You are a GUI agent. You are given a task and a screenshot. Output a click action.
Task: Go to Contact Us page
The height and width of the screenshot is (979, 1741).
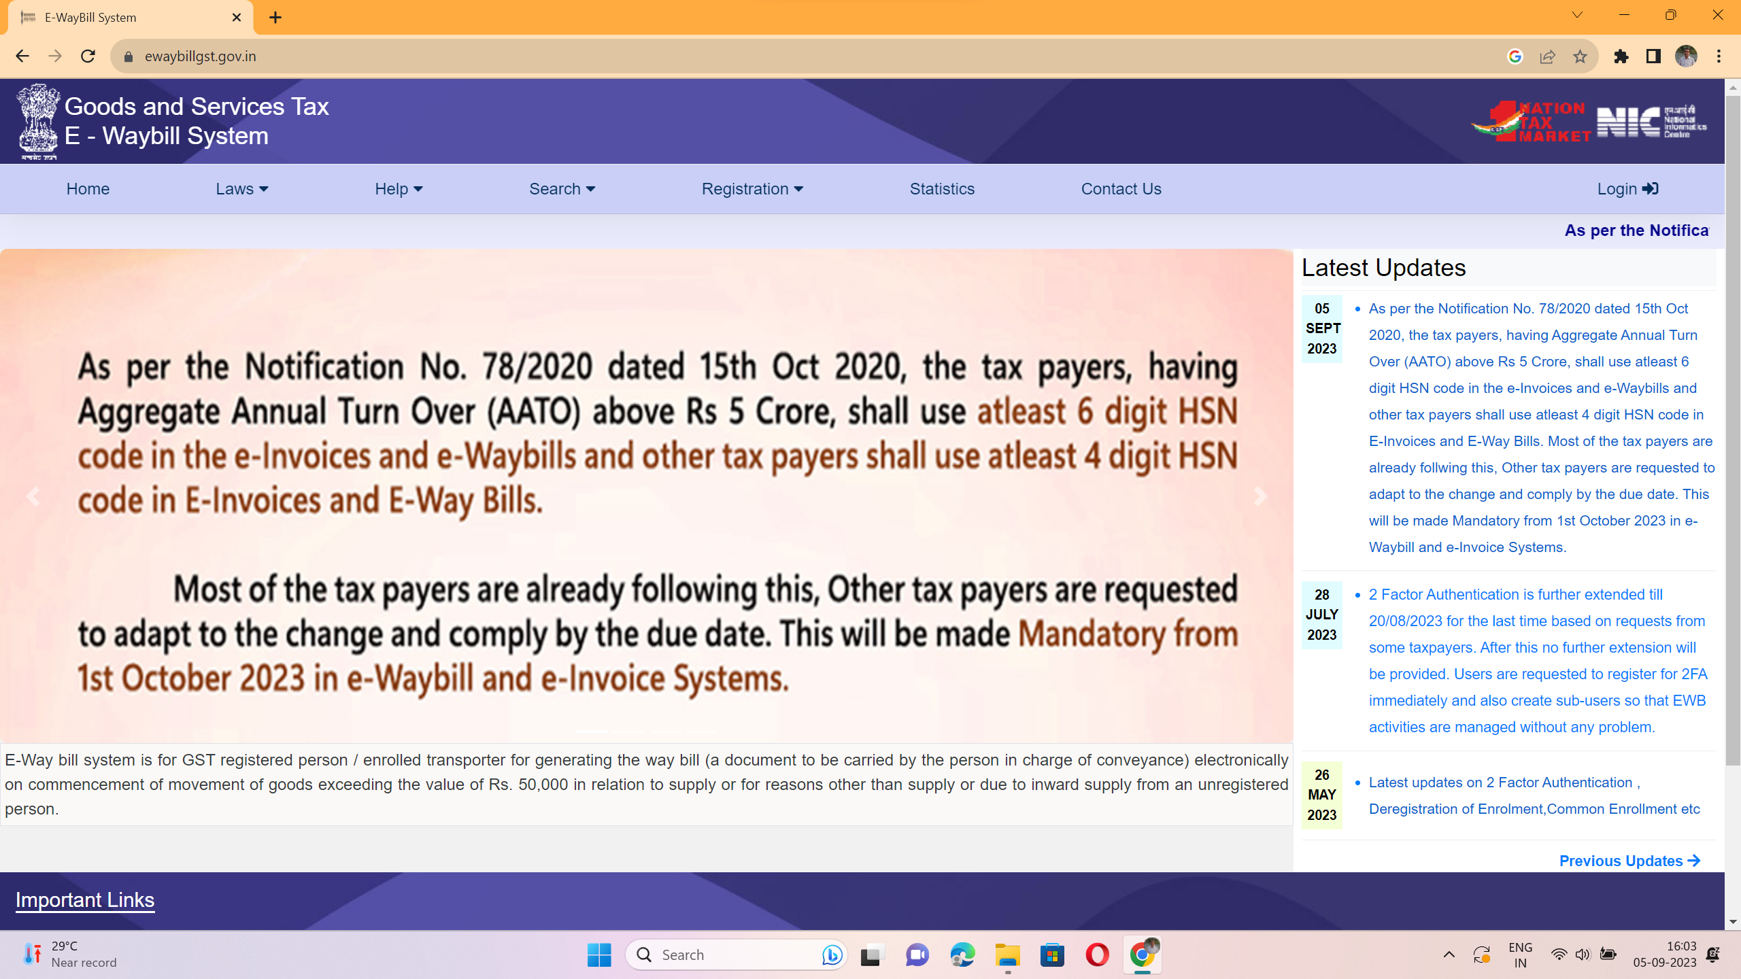coord(1121,189)
